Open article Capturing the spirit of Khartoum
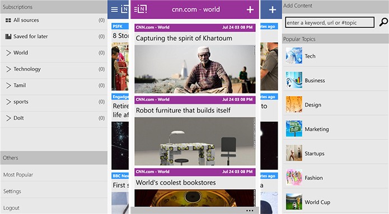 tap(184, 38)
